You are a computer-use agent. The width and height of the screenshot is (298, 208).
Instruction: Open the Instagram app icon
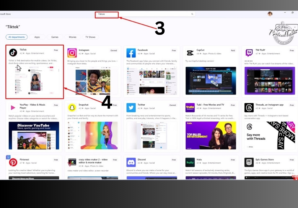coord(72,53)
